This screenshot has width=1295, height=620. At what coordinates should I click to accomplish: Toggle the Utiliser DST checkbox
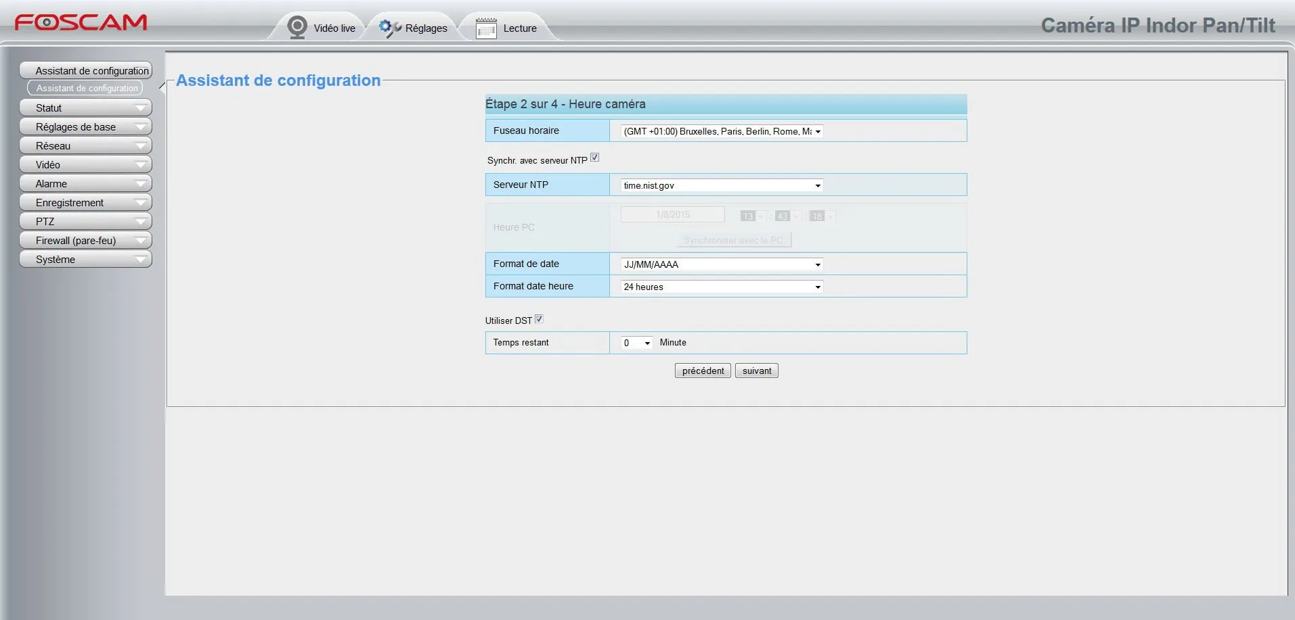[539, 319]
